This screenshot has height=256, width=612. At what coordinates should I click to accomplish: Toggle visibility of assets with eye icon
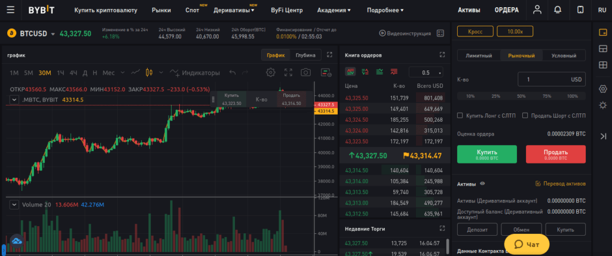[x=482, y=184]
